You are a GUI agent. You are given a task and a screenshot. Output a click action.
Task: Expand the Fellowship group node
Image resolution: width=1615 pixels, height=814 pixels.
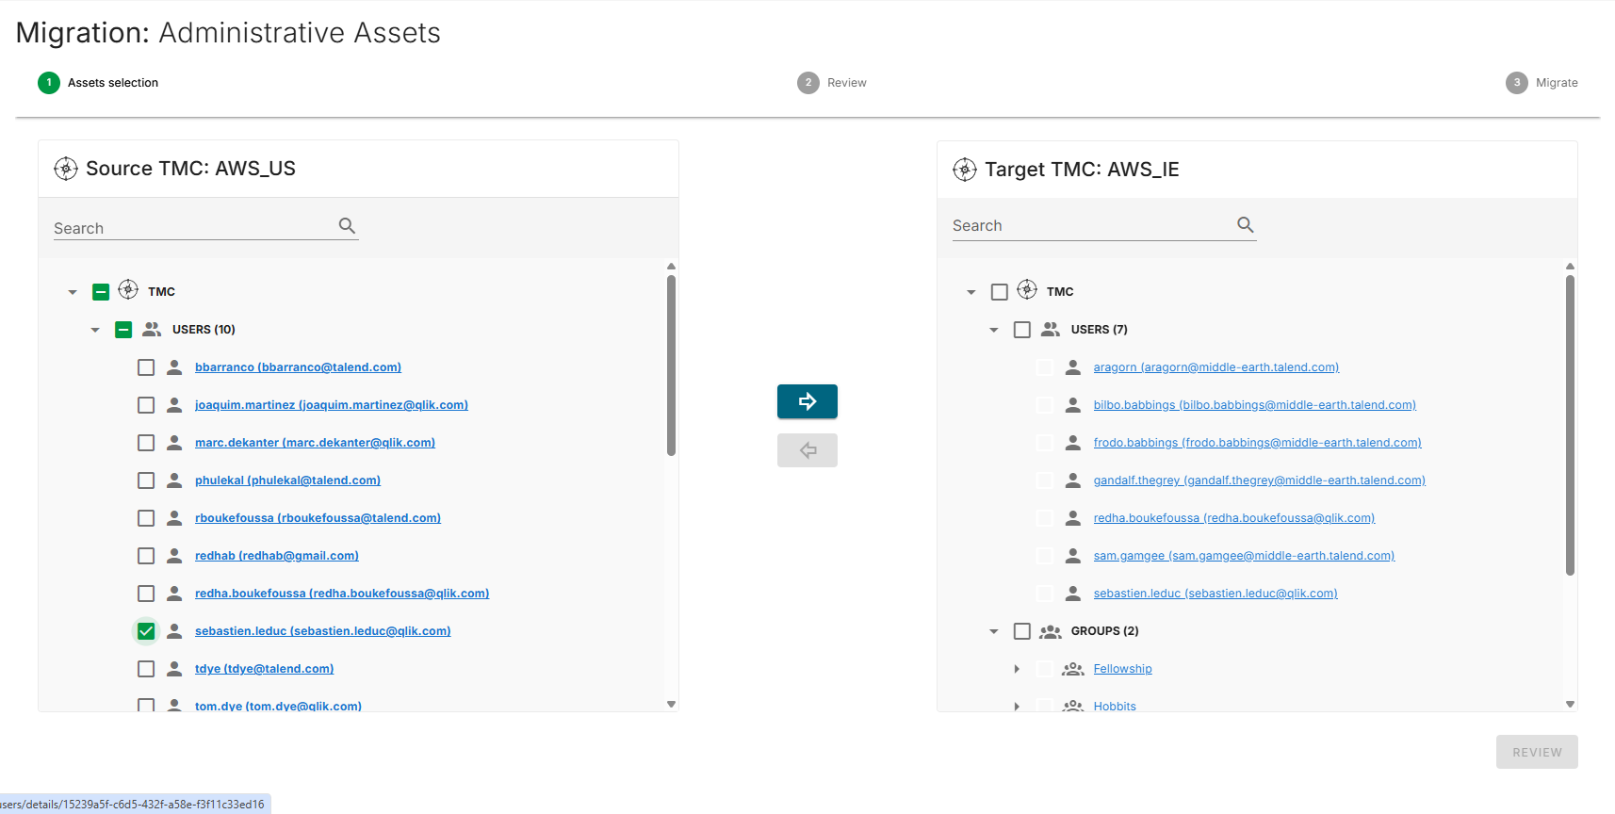(x=1017, y=669)
